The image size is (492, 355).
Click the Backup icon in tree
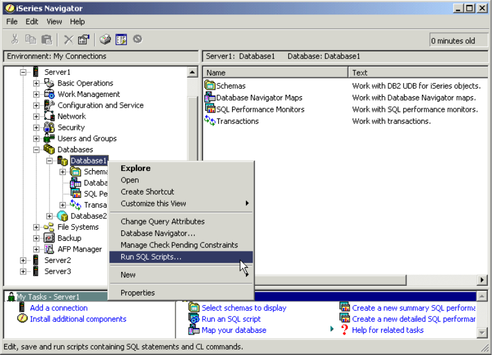click(49, 238)
